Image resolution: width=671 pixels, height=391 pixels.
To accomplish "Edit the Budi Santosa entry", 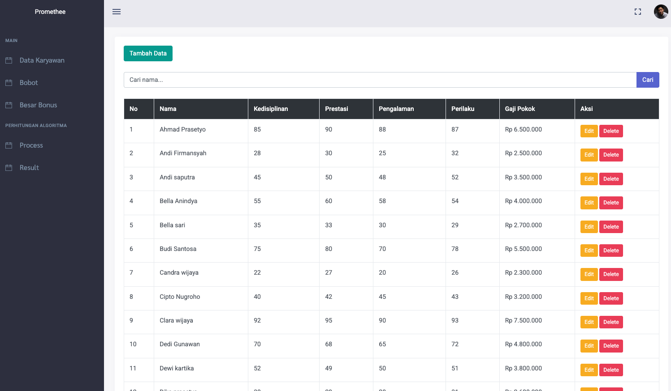I will pyautogui.click(x=589, y=251).
